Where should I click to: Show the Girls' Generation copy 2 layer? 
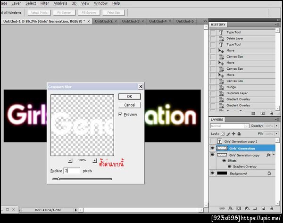pos(213,141)
